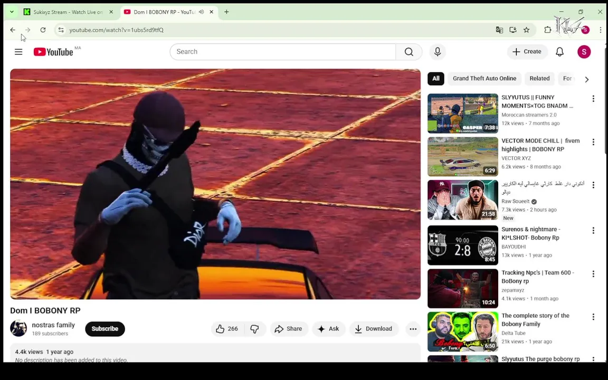
Task: Open the 'VECTOR XYZ' channel name
Action: (x=516, y=158)
